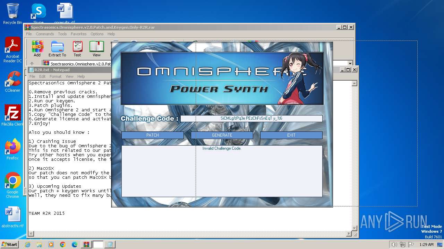Open the Windows Start menu
Screen dimensions: 444x249
click(x=9, y=244)
